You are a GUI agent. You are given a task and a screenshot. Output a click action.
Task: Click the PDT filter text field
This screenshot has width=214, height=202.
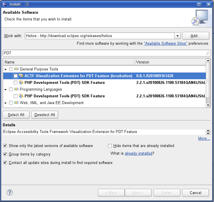(107, 53)
